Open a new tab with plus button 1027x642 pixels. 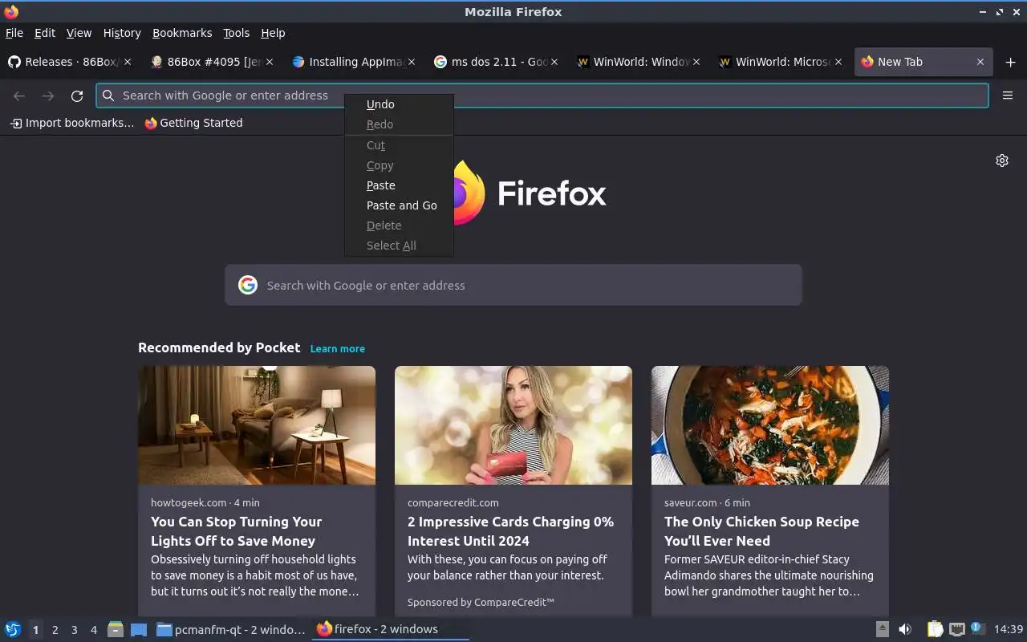1010,62
